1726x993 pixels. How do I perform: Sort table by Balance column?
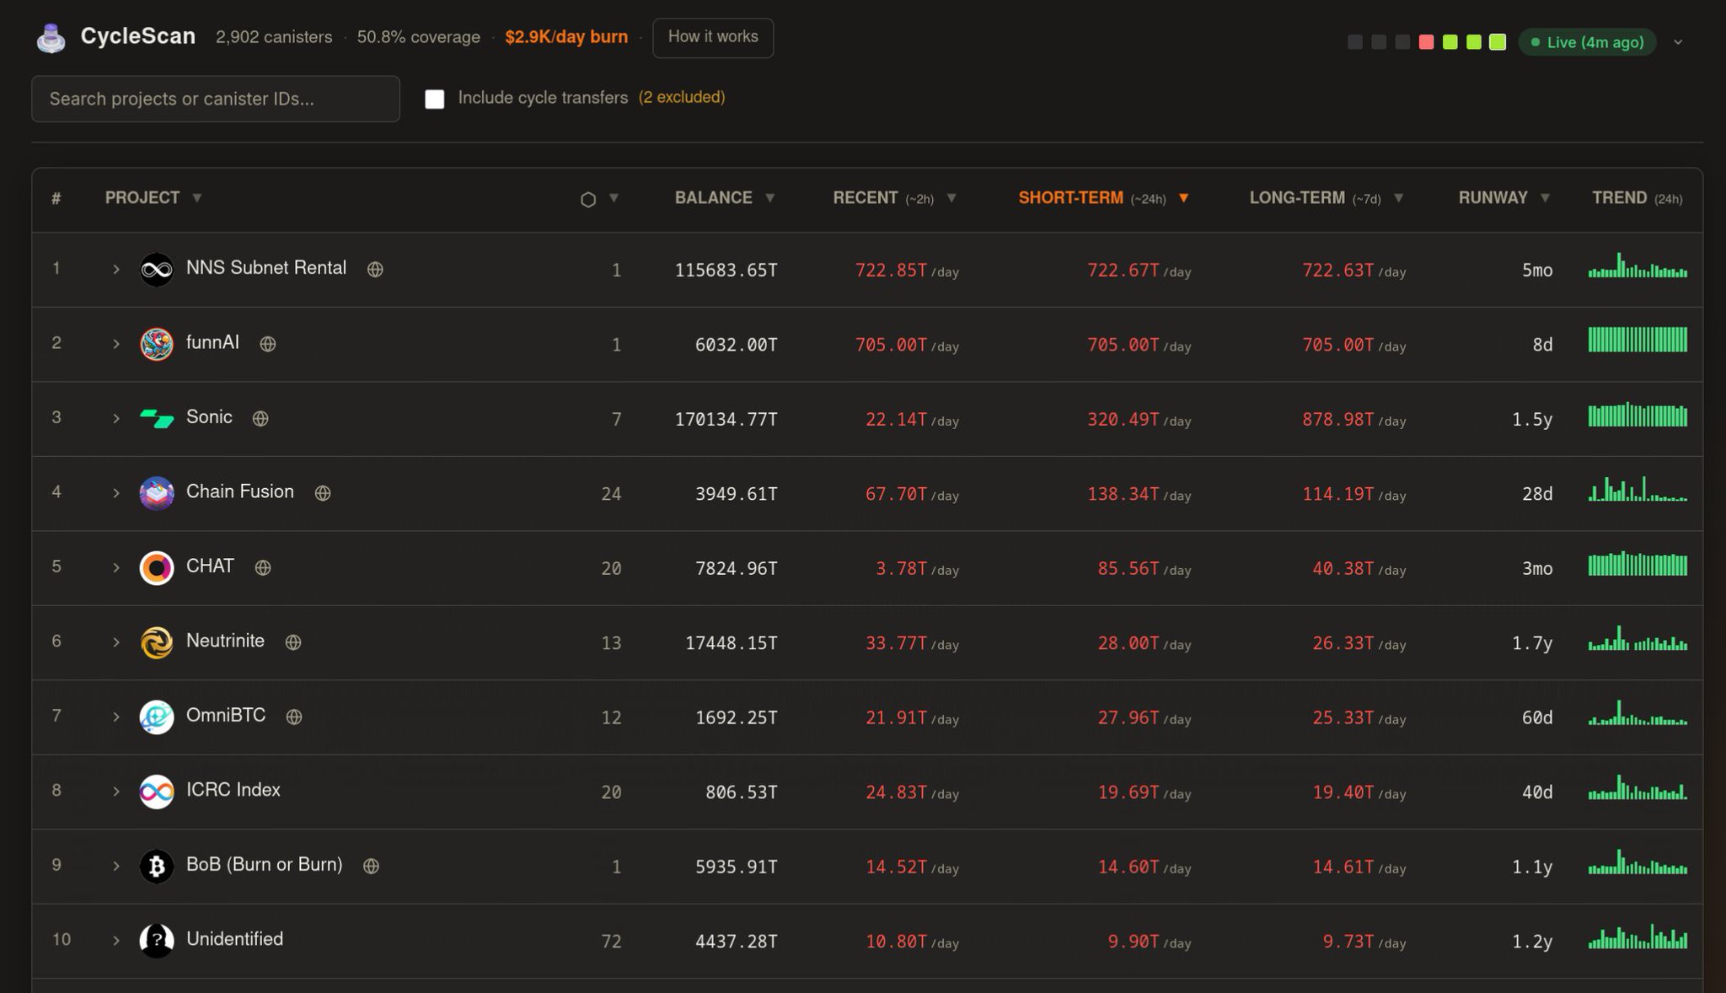tap(714, 198)
